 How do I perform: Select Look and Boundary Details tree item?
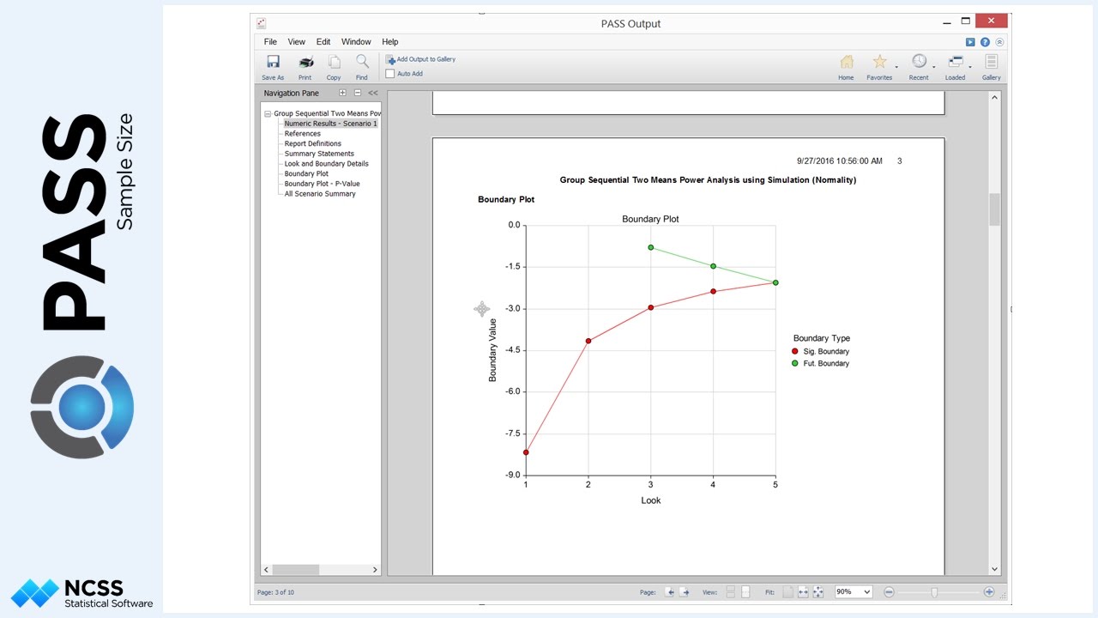[x=326, y=164]
